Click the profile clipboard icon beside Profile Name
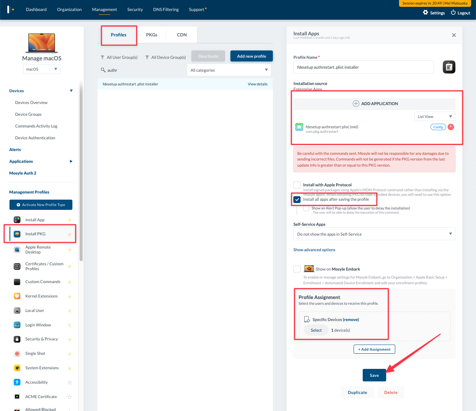This screenshot has width=476, height=411. (449, 67)
